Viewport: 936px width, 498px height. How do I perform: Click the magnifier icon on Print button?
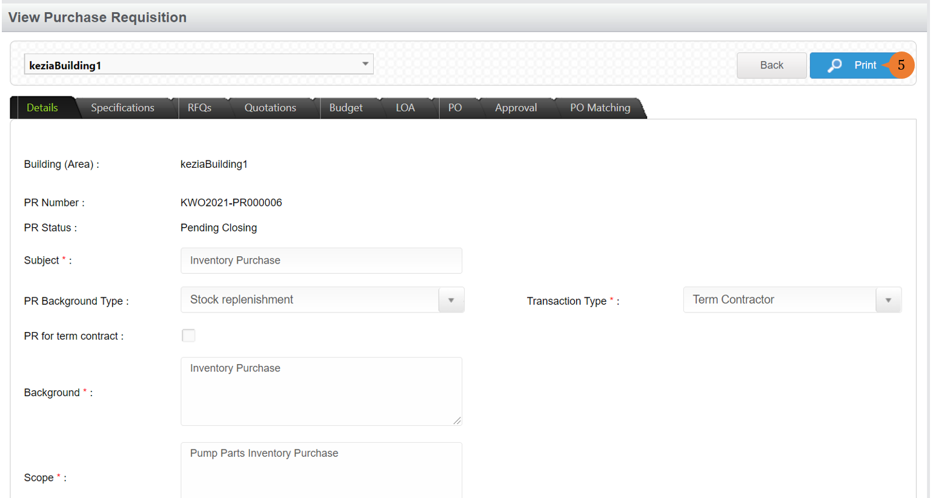pyautogui.click(x=835, y=65)
